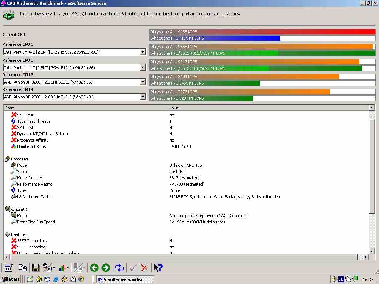Viewport: 379px width, 284px height.
Task: Click the list scroll up arrow
Action: point(372,108)
